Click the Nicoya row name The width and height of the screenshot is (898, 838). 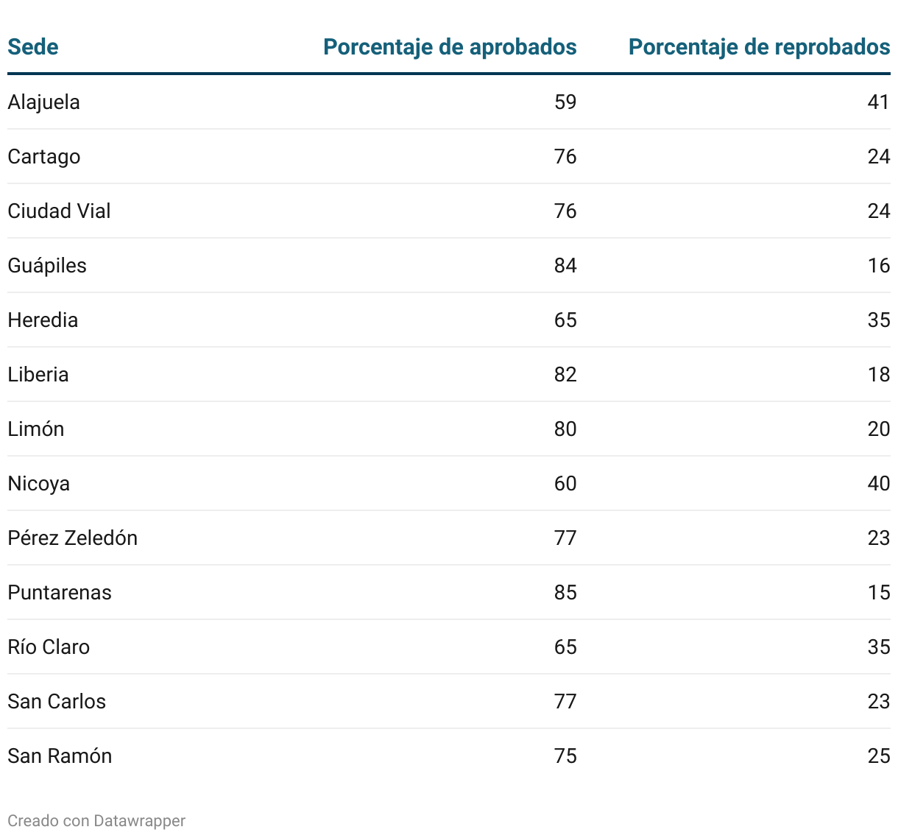pyautogui.click(x=38, y=483)
